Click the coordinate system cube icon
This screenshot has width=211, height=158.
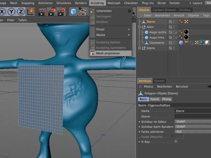click(31, 12)
